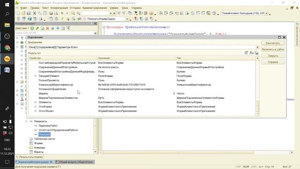
Task: Add object with green plus in Configuration panel
Action: [x=32, y=28]
